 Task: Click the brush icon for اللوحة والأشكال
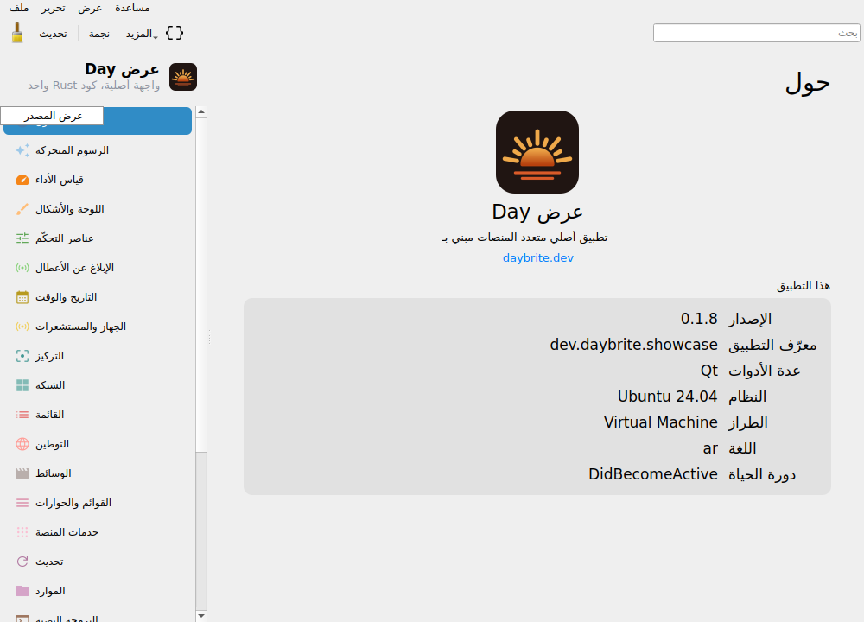click(x=22, y=209)
